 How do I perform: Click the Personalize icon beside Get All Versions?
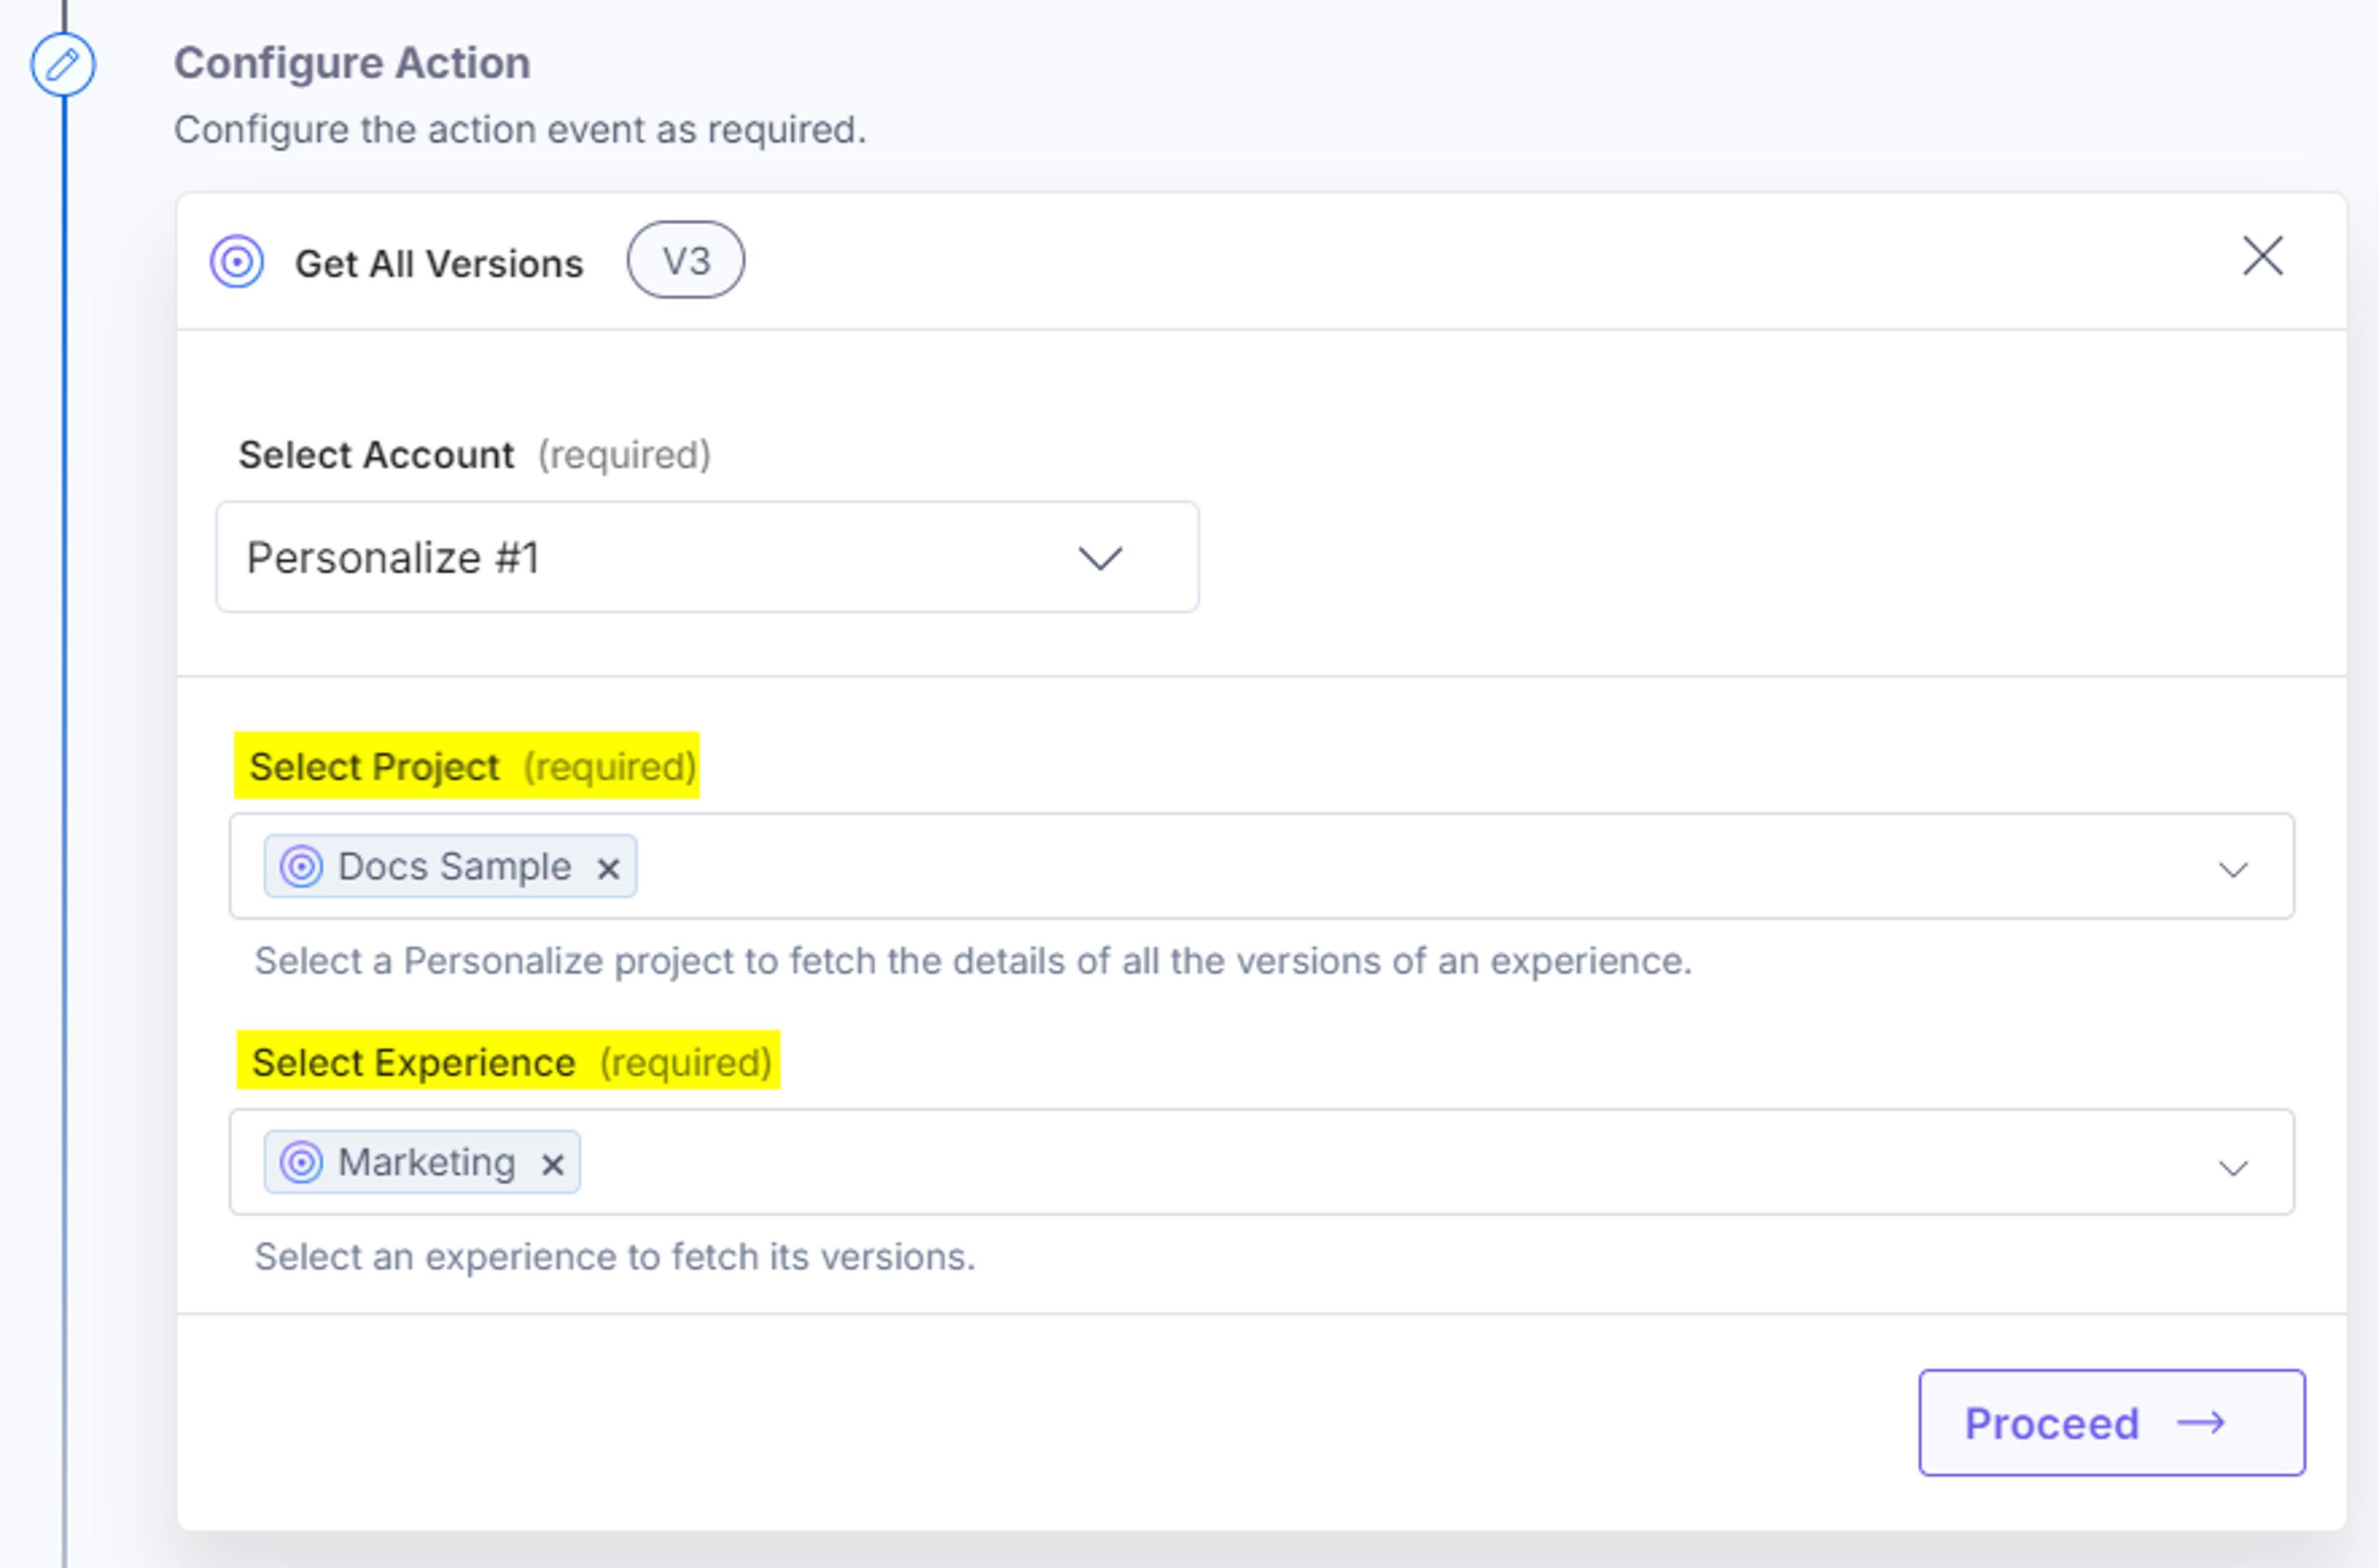click(x=237, y=262)
